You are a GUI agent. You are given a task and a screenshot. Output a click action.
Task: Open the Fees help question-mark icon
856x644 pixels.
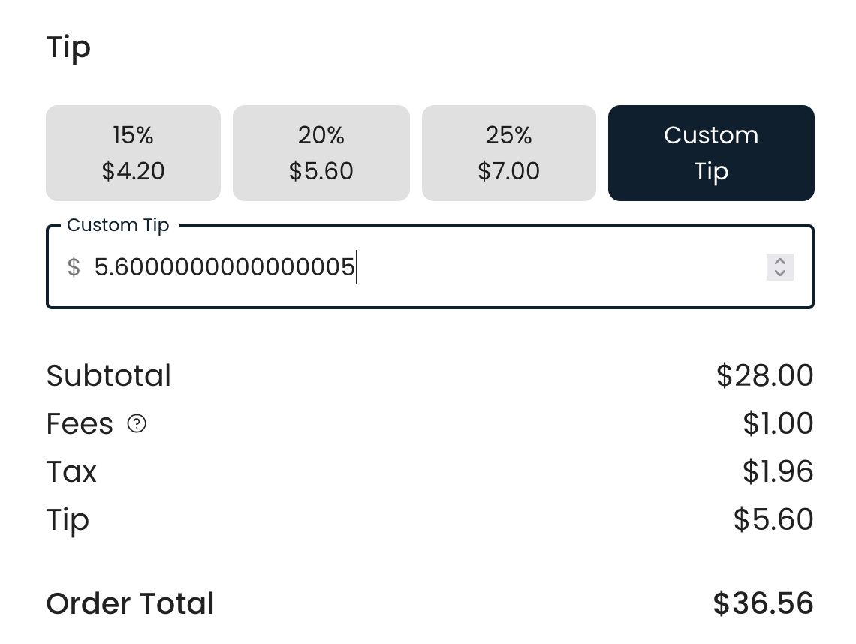(137, 423)
